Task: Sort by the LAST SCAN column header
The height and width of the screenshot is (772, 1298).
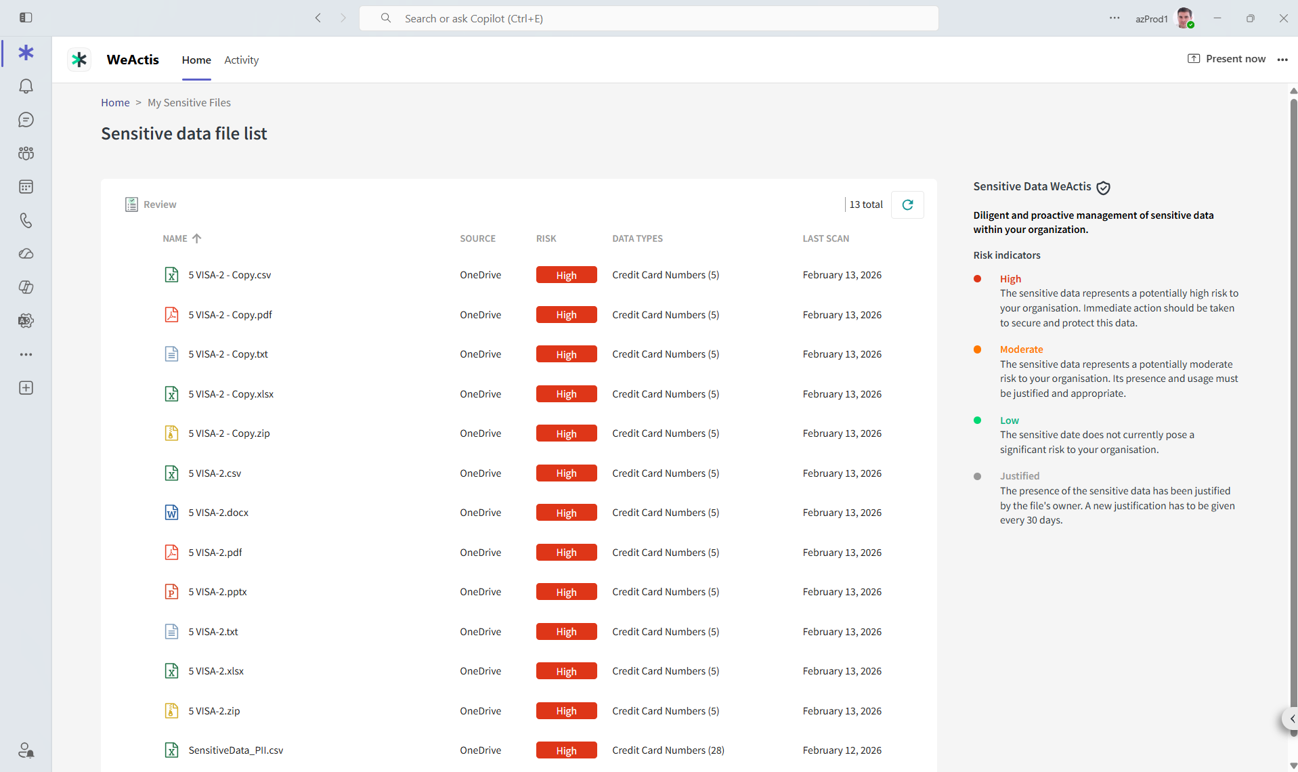Action: tap(825, 238)
